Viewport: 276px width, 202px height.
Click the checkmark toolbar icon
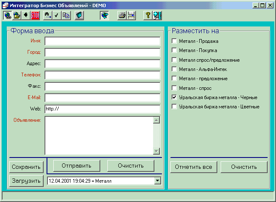57,16
